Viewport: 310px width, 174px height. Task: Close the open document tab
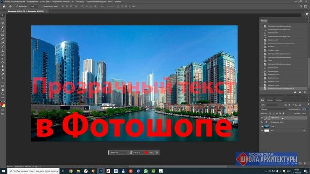pos(47,11)
